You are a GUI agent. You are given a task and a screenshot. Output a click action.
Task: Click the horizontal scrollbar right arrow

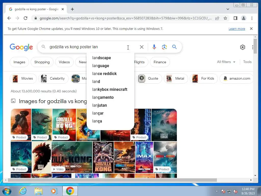pos(251,180)
